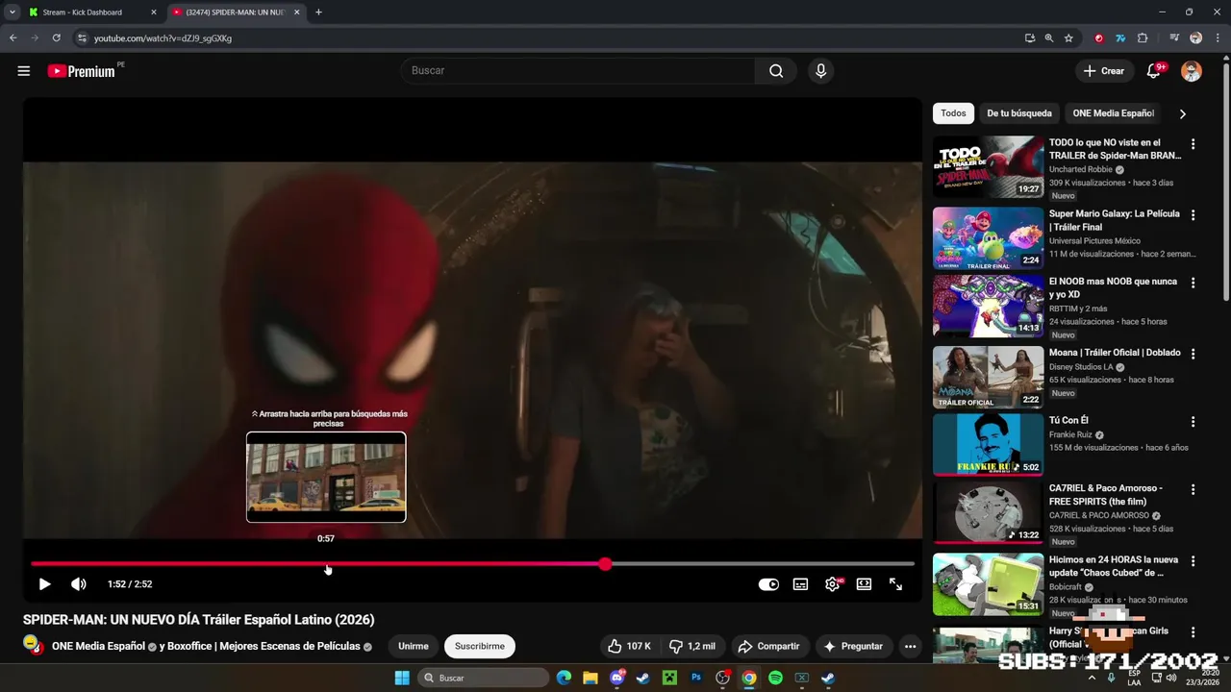Viewport: 1231px width, 692px height.
Task: Select the De tu búsqueda chip
Action: (1019, 113)
